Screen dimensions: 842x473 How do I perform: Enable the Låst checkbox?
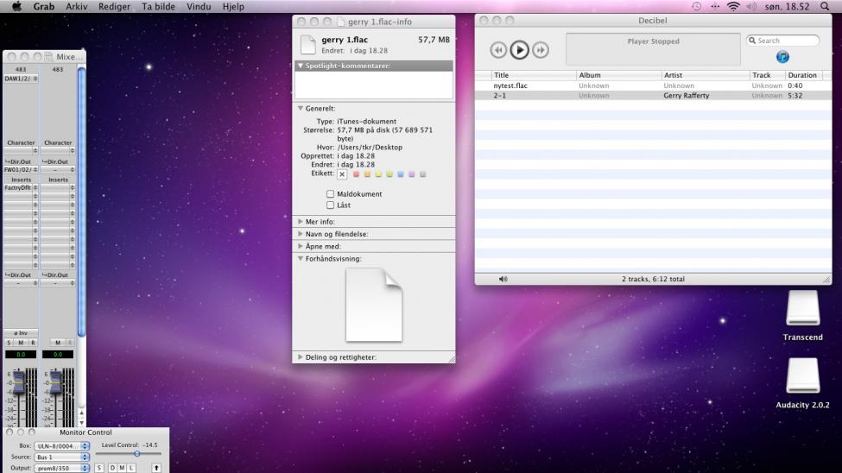[330, 205]
